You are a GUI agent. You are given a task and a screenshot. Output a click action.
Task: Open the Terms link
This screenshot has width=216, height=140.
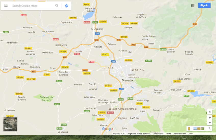[x=169, y=134]
